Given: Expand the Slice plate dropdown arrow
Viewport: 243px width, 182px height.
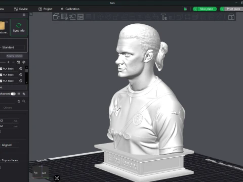Looking at the screenshot, I should tap(195, 9).
